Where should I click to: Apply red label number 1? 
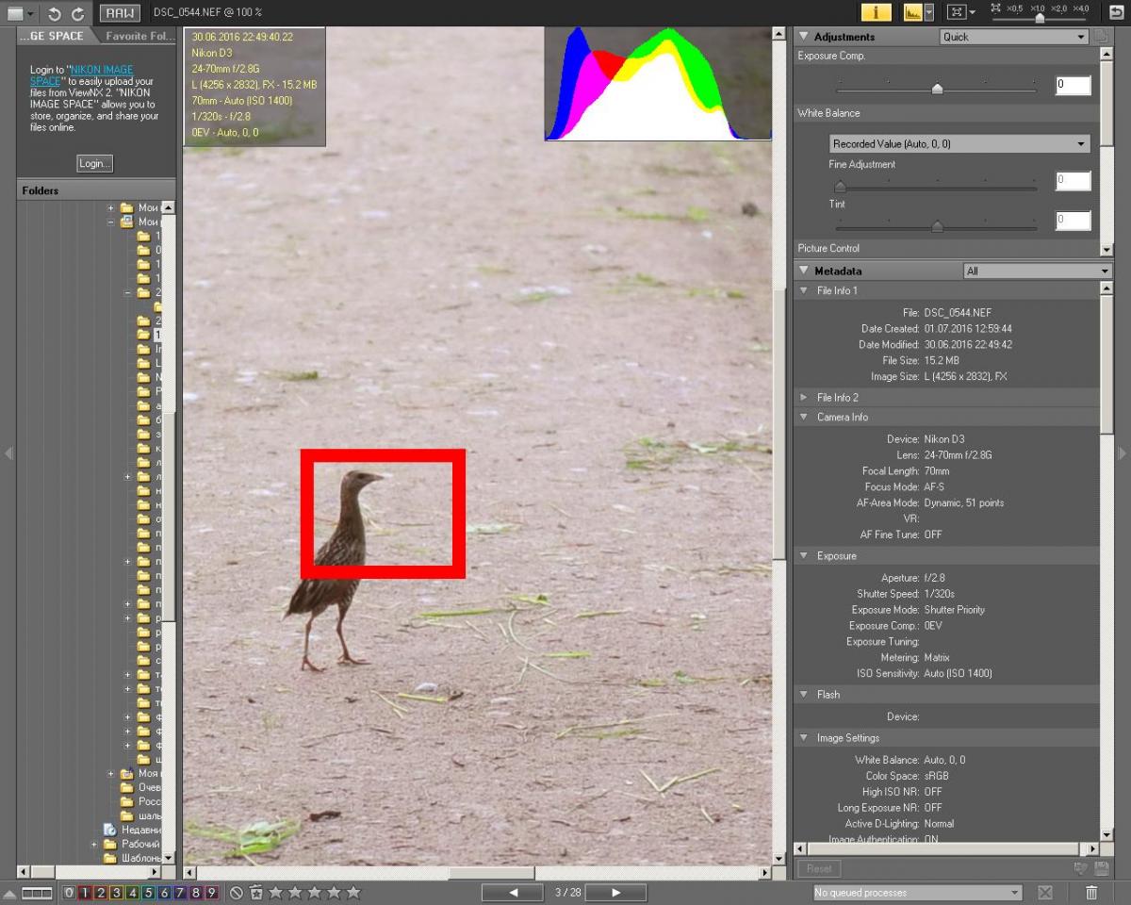tap(84, 893)
